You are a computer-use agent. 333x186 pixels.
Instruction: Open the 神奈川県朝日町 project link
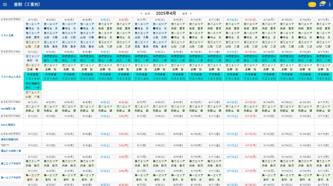pos(9,139)
